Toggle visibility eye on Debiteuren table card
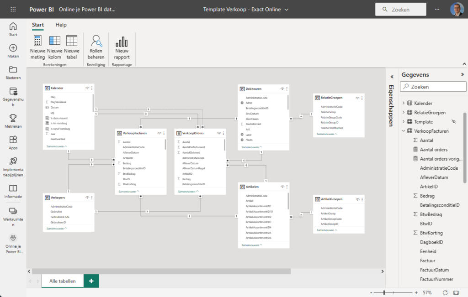Image resolution: width=468 pixels, height=297 pixels. click(x=282, y=89)
